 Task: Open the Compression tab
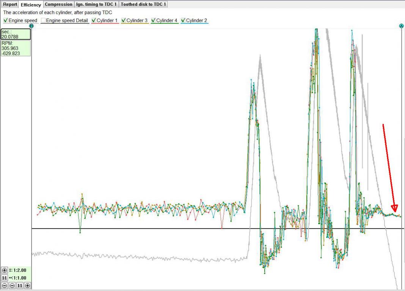(58, 5)
